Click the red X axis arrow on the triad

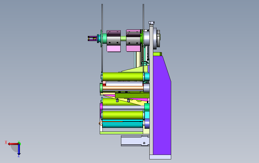pos(13,144)
